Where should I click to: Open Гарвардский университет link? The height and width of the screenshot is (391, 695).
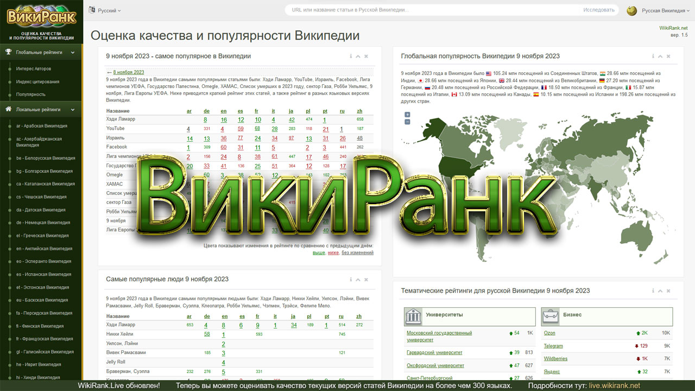(434, 352)
